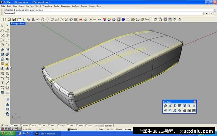Click the help question mark icon
This screenshot has height=136, width=217.
click(142, 20)
